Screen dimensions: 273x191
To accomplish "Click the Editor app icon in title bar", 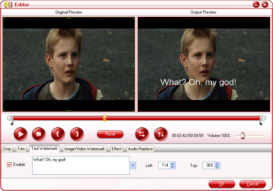I will 8,5.
